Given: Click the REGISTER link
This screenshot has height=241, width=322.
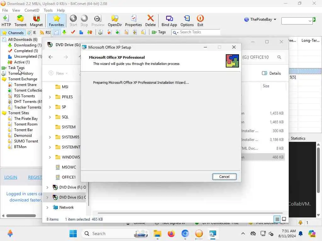Looking at the screenshot, I should click(x=35, y=178).
